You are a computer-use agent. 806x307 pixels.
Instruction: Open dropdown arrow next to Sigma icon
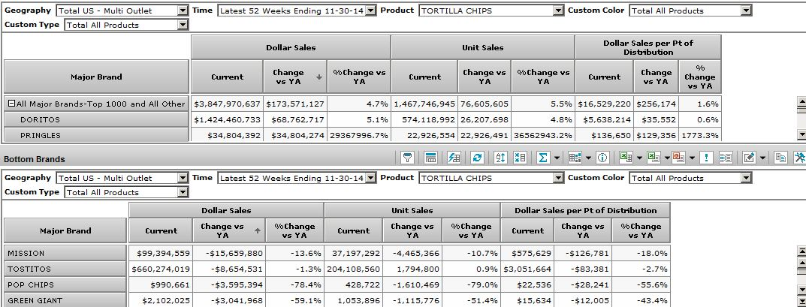coord(557,158)
